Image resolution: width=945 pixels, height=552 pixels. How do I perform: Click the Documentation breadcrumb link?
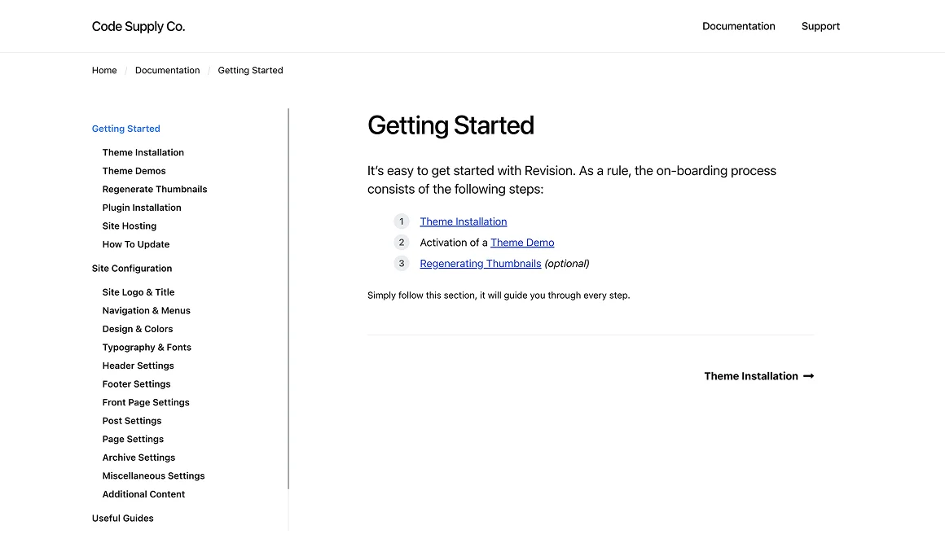click(x=167, y=71)
